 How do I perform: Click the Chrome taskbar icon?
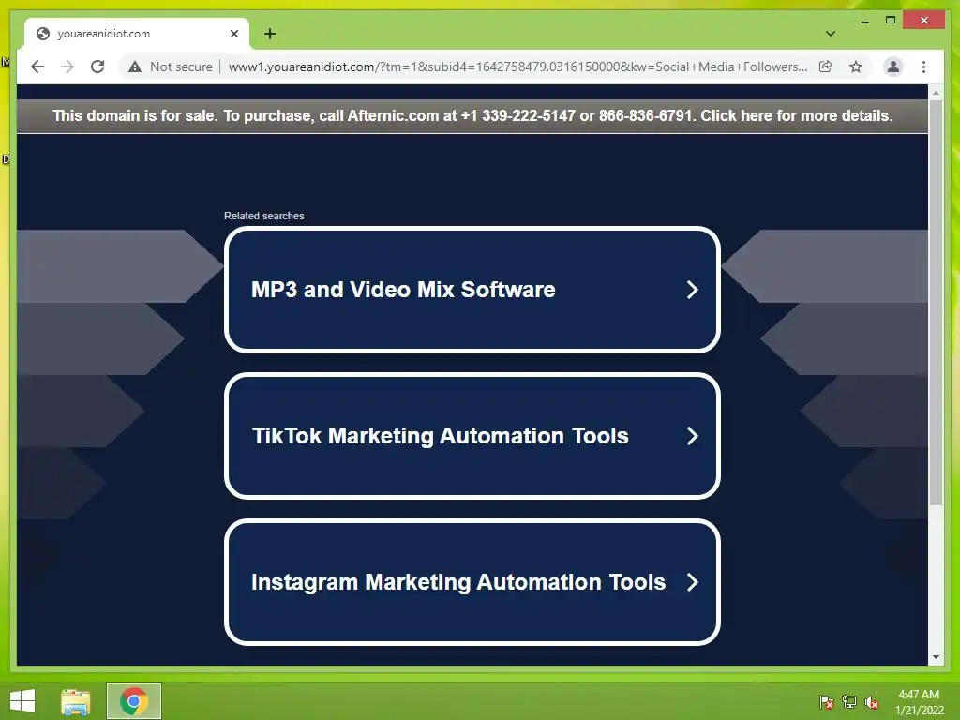(x=134, y=701)
